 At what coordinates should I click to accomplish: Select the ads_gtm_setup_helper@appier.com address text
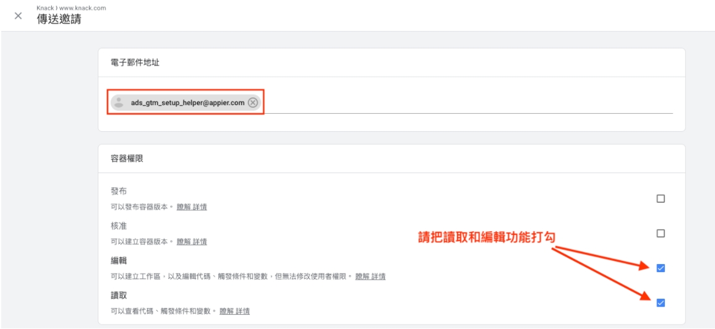(187, 103)
